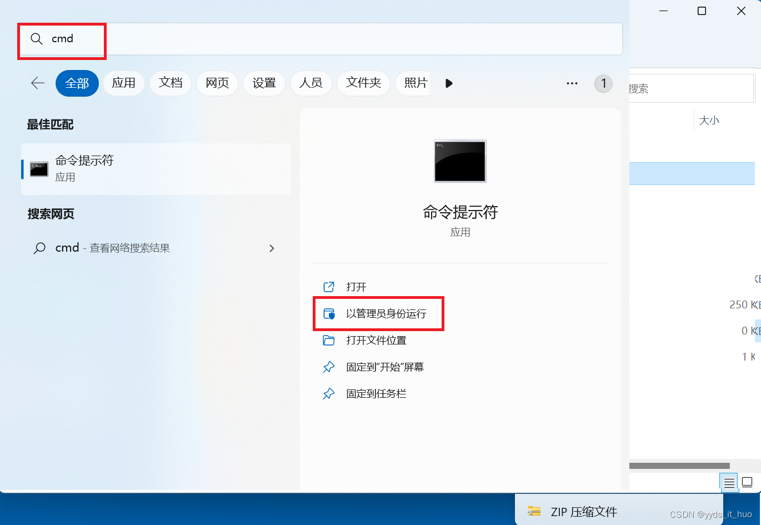761x525 pixels.
Task: Click the 搜索网页 heading
Action: click(x=51, y=214)
